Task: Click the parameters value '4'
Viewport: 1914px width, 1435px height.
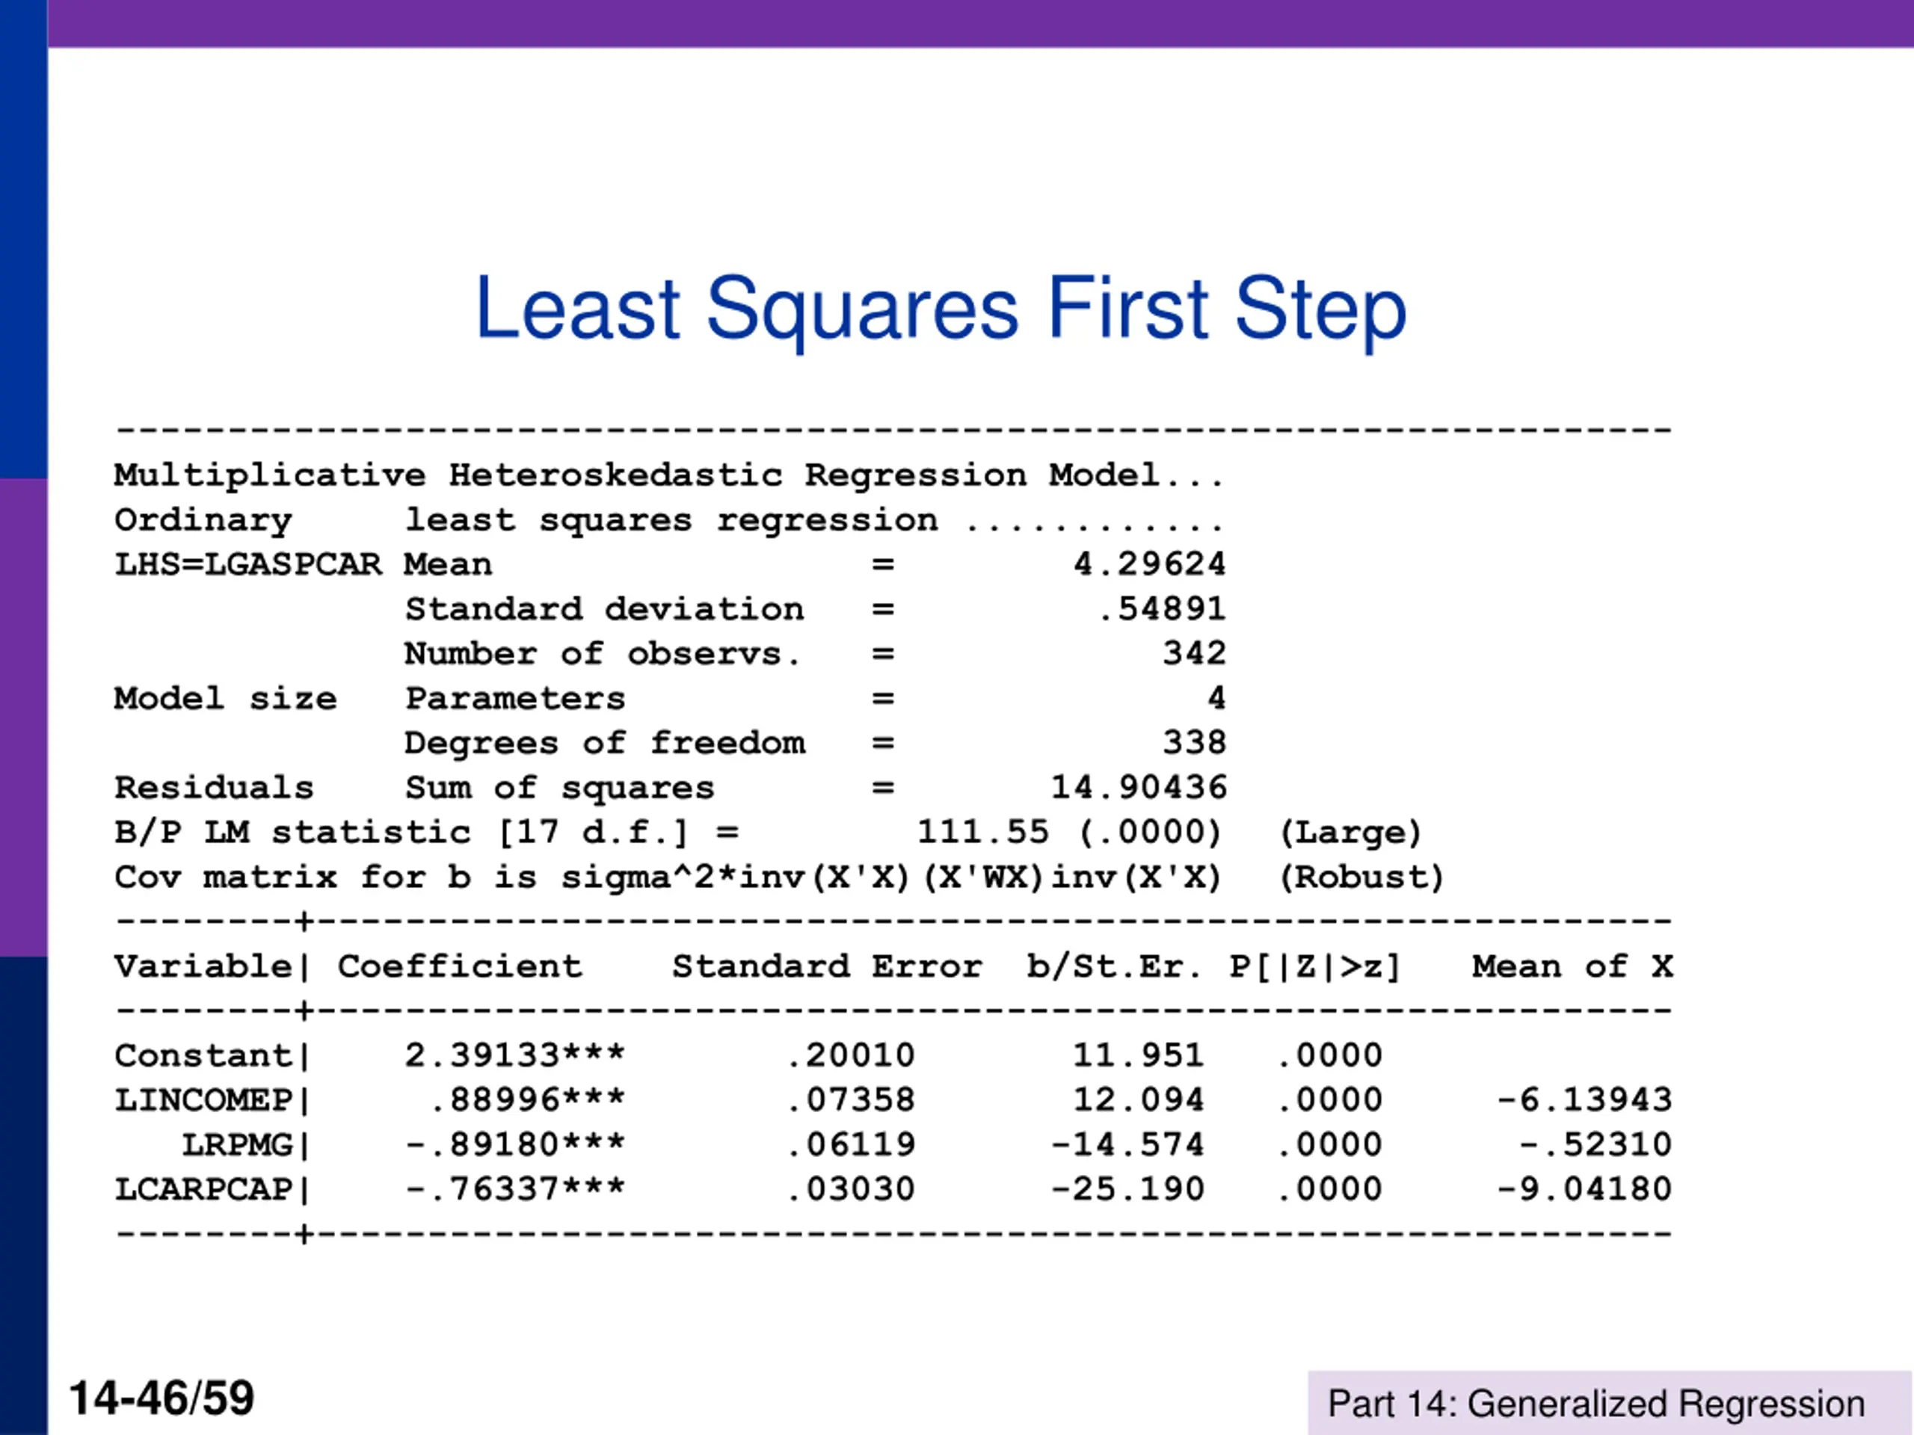Action: (1216, 698)
